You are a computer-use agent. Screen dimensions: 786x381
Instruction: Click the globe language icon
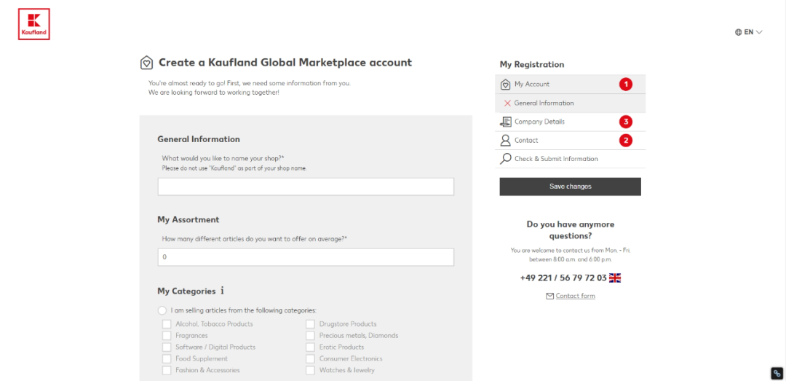739,32
